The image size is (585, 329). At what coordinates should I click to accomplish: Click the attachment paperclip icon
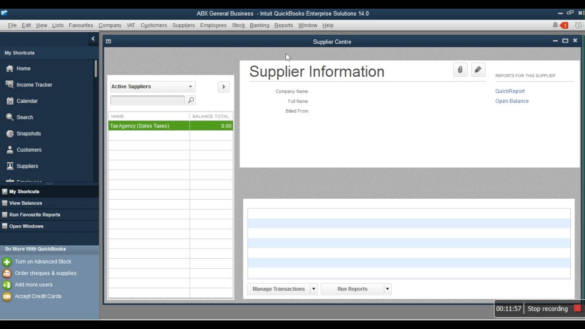coord(460,70)
